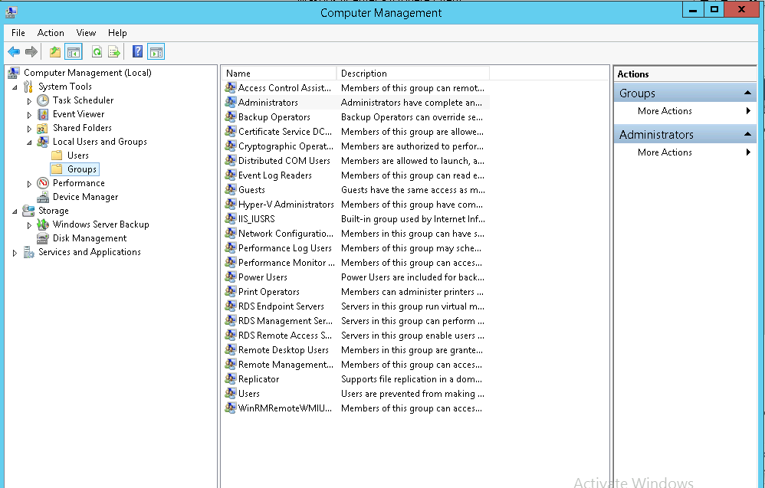Image resolution: width=765 pixels, height=488 pixels.
Task: Select the Administrators group icon
Action: [x=230, y=102]
